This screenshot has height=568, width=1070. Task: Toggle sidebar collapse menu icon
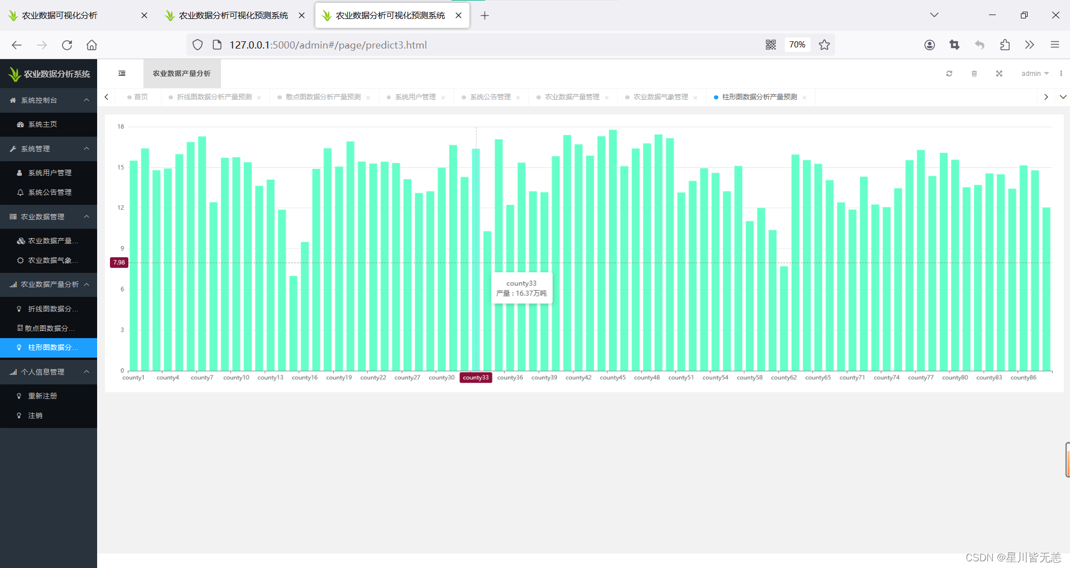click(x=122, y=73)
